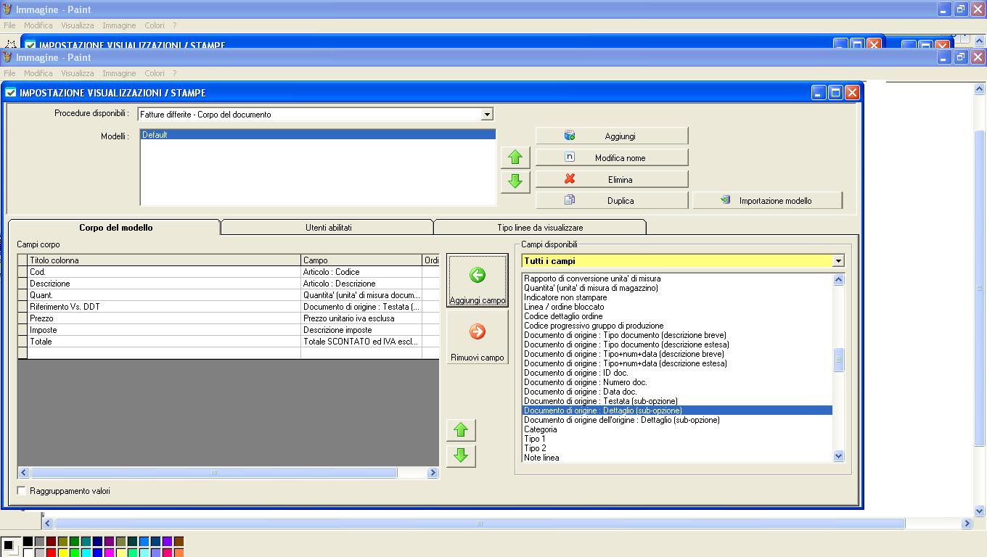
Task: Click the orange right-arrow Rimuovi campo icon
Action: pos(477,332)
